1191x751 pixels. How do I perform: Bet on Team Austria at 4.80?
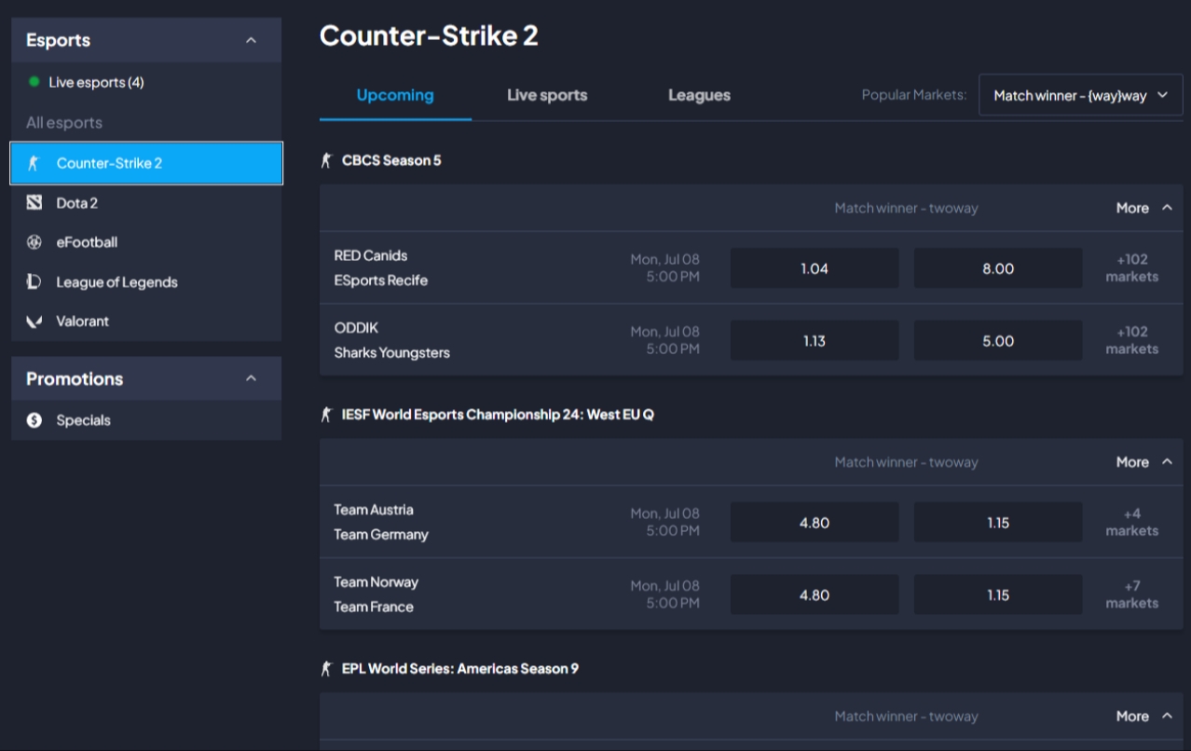click(815, 523)
